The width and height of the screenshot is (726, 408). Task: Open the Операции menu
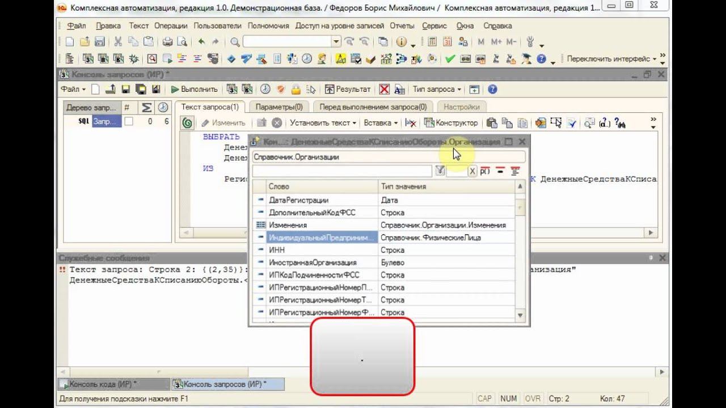pos(171,25)
